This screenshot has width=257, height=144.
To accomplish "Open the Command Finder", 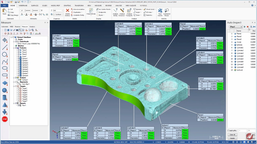I will (167, 12).
